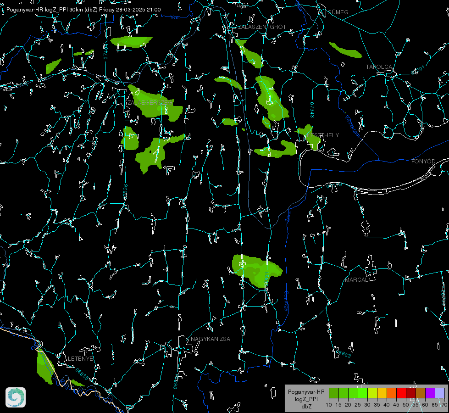Screen dimensions: 449x413
Task: Click the dbZ unit label in legend
Action: [306, 407]
